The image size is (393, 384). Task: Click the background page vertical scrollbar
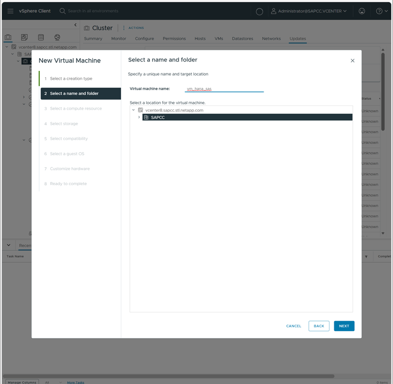(383, 92)
